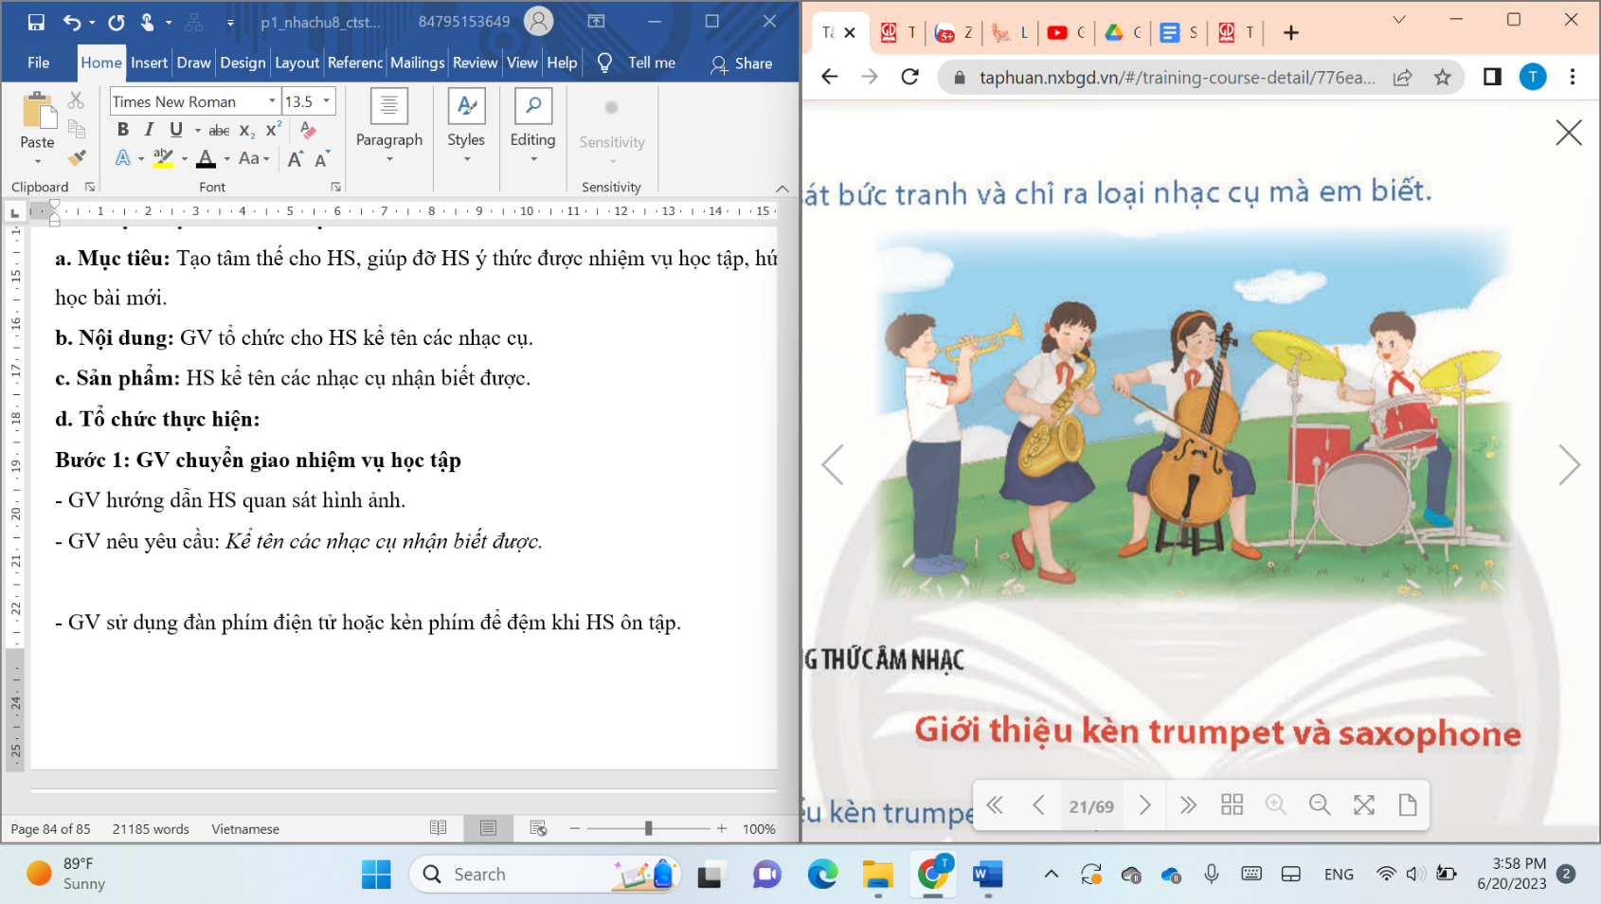Click the Vietnamese language indicator
Screen dimensions: 1601x904
245,829
